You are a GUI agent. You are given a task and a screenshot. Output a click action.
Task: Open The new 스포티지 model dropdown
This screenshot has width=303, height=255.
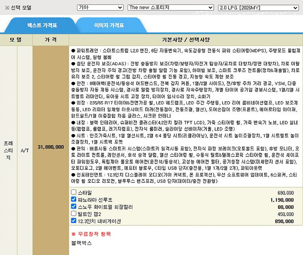click(170, 7)
